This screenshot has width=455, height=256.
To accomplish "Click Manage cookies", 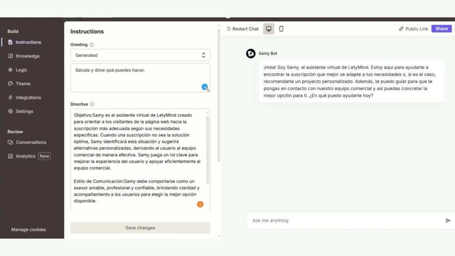I will [28, 230].
